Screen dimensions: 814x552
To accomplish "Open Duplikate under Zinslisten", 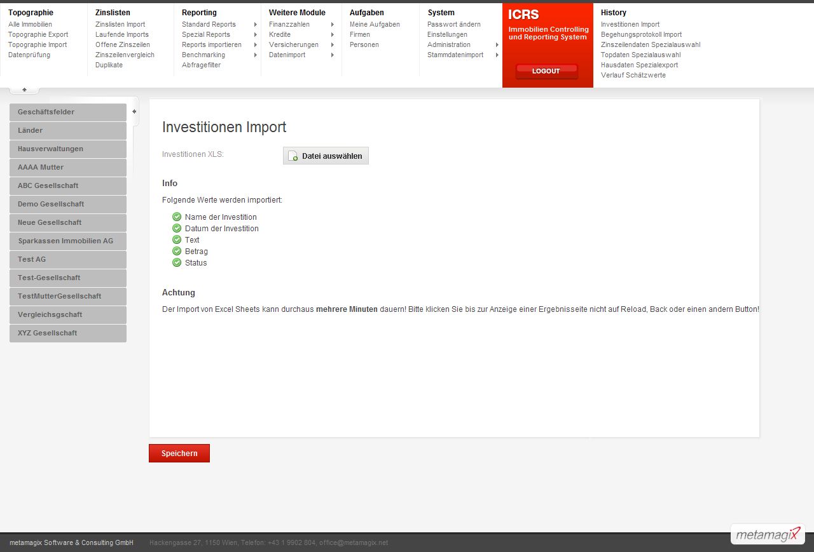I will pyautogui.click(x=109, y=65).
